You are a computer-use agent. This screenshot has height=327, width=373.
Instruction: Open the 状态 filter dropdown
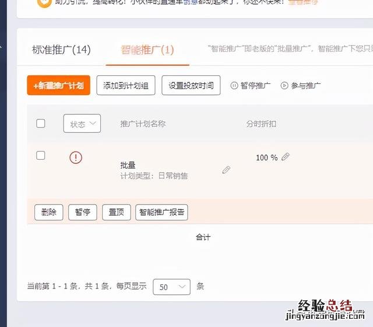[x=82, y=124]
